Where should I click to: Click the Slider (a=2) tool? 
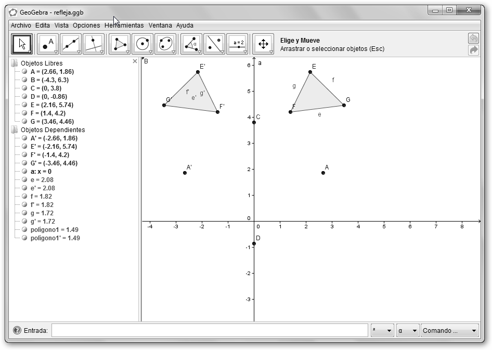(x=238, y=44)
